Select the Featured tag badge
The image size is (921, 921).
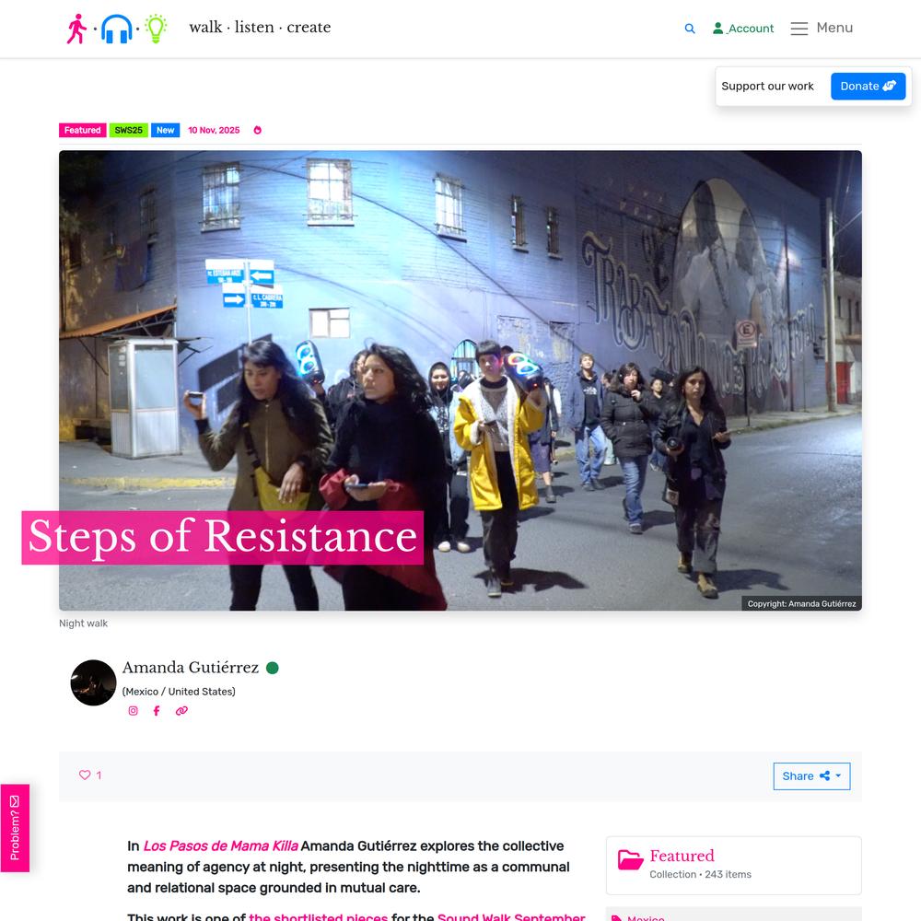(x=82, y=131)
